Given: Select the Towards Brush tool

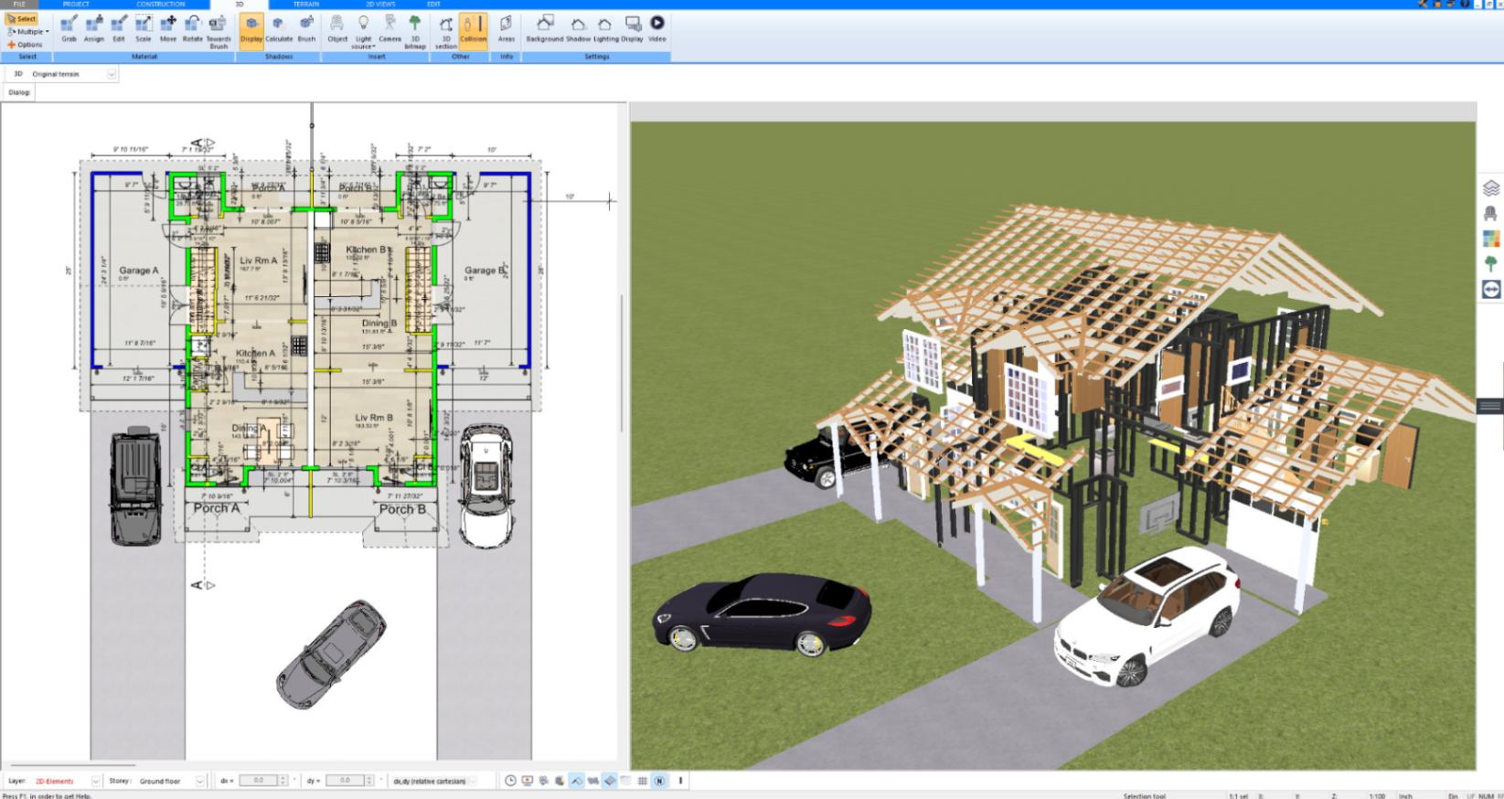Looking at the screenshot, I should click(x=219, y=31).
